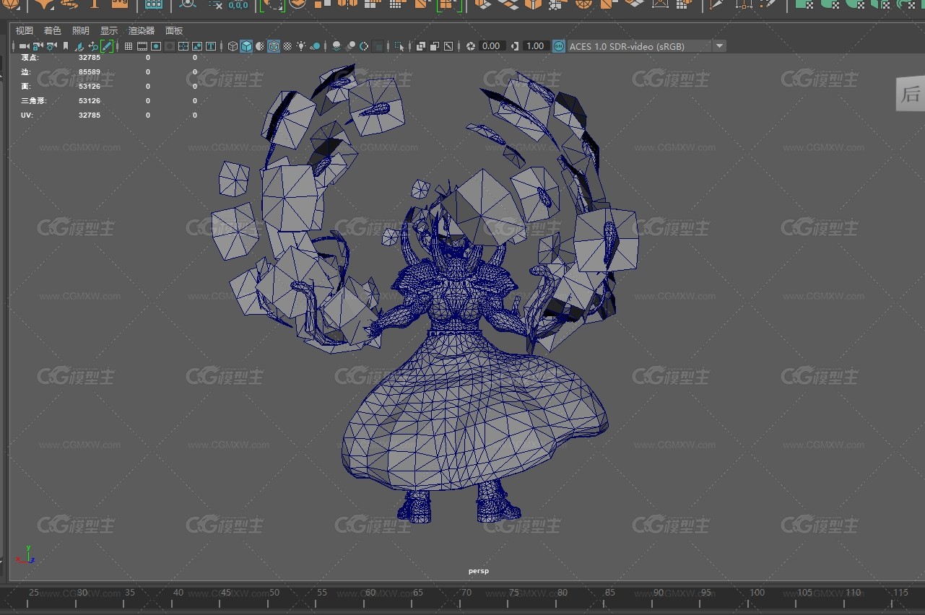Click the persp camera label
Image resolution: width=925 pixels, height=615 pixels.
click(x=478, y=571)
